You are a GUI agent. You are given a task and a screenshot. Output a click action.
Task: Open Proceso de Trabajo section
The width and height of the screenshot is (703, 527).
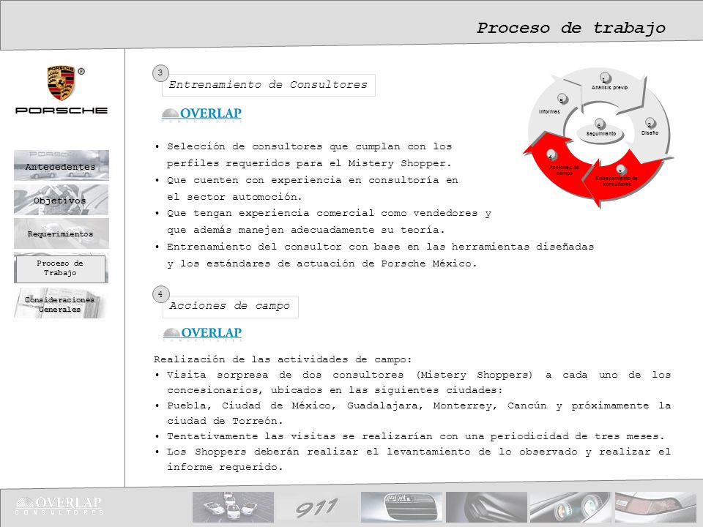(61, 268)
